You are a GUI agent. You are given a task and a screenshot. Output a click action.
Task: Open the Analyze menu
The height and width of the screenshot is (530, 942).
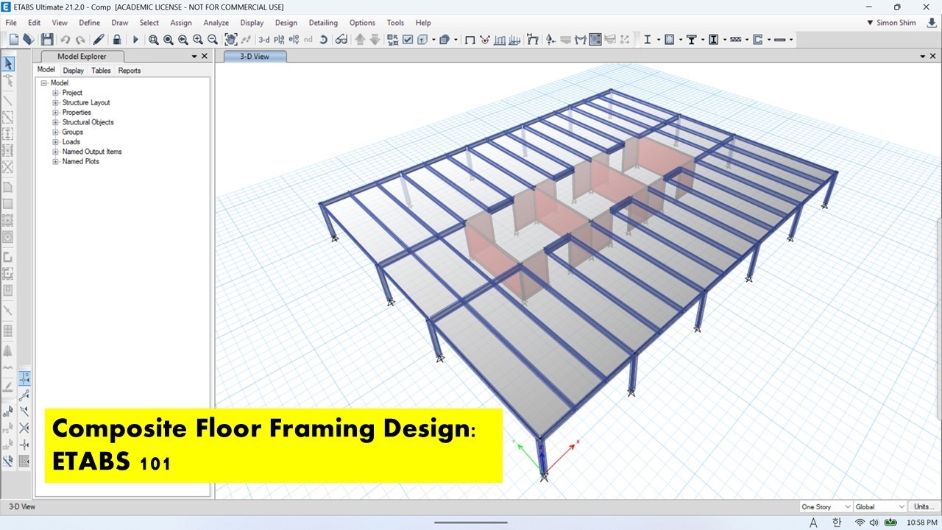(216, 23)
